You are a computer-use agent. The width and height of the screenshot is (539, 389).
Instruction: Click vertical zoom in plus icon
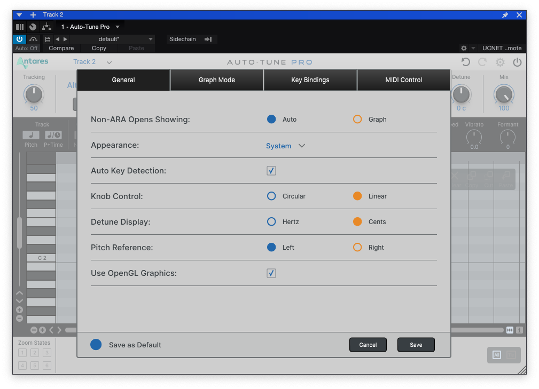tap(20, 309)
